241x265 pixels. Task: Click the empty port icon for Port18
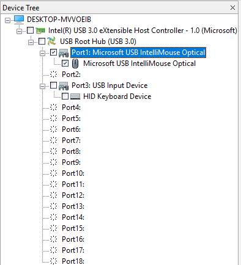(53, 261)
